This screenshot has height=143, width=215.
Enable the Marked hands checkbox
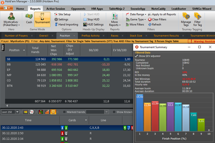(x=64, y=112)
